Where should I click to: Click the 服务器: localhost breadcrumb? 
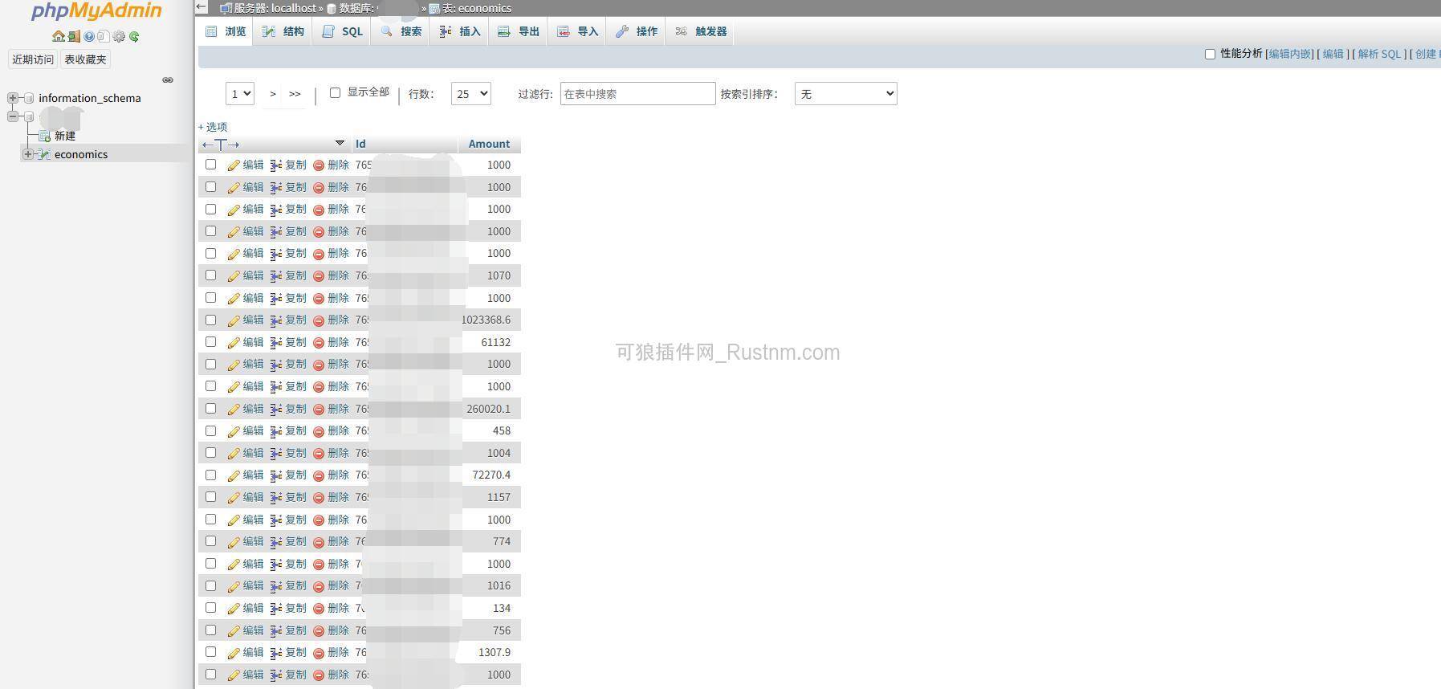coord(269,8)
